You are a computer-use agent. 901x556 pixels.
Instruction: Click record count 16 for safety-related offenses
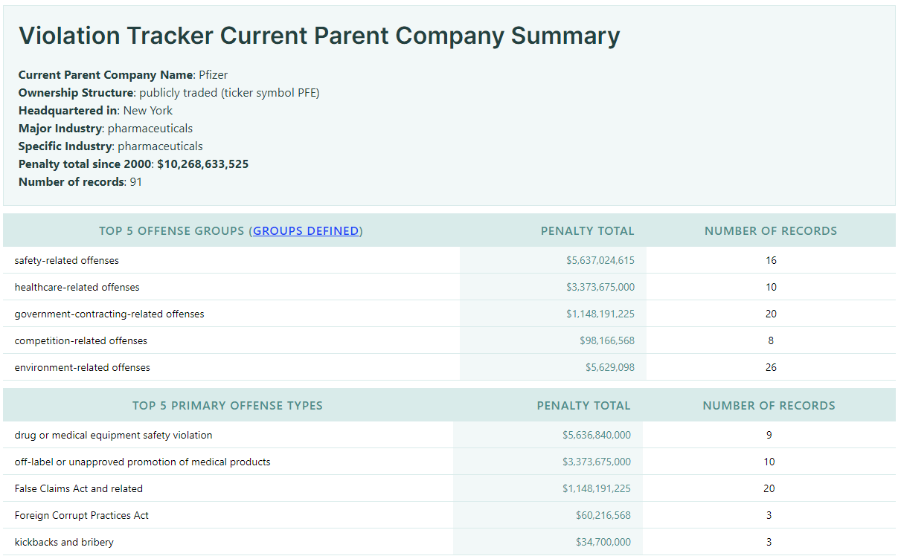771,261
